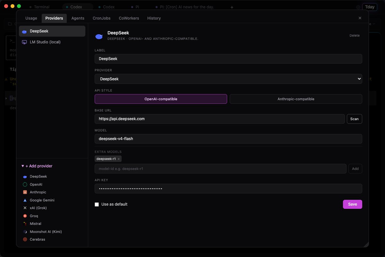Click the dialog resize grip corner
Viewport: 385px width, 257px height.
pos(366,245)
